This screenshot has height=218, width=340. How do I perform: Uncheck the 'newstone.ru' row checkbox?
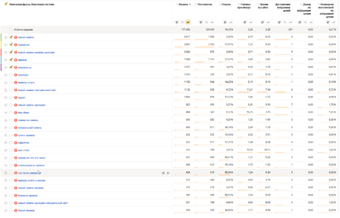[11, 67]
